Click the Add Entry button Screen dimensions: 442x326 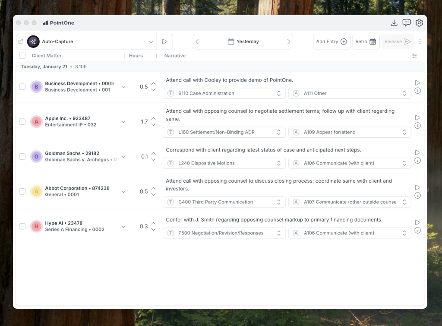coord(331,42)
